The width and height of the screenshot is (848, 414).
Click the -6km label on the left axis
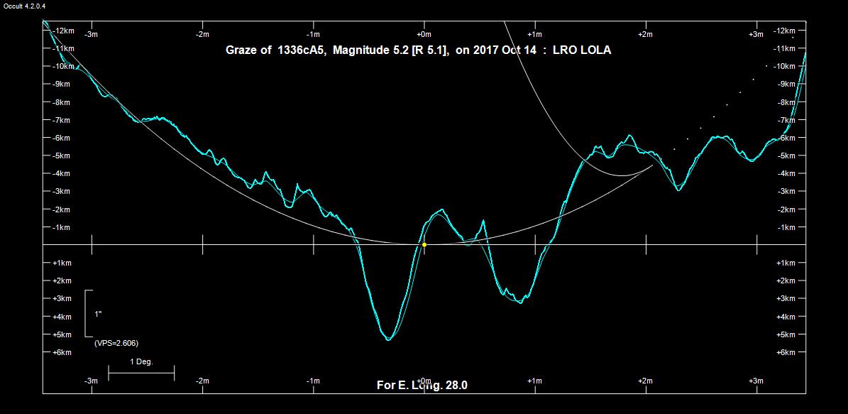(63, 138)
